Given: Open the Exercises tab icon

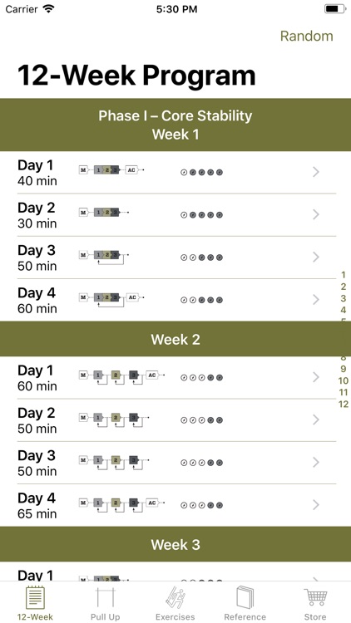Looking at the screenshot, I should pyautogui.click(x=175, y=597).
